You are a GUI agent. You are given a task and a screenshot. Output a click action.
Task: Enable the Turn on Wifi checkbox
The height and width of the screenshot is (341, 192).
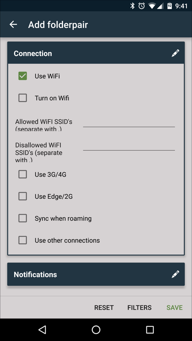pos(23,98)
